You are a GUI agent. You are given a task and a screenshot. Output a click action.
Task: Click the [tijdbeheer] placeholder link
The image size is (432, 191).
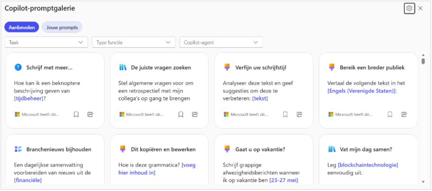pos(29,98)
